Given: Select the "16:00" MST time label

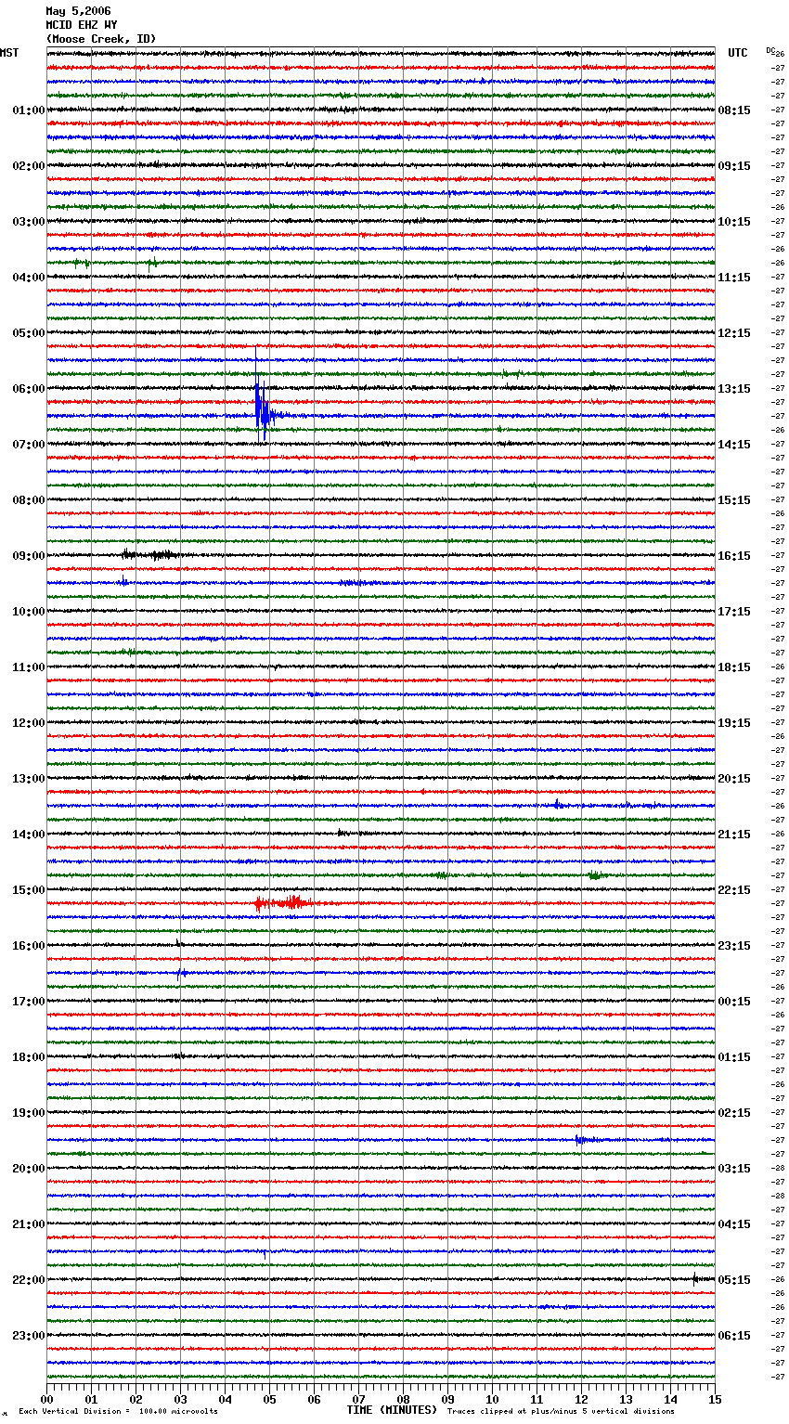Looking at the screenshot, I should tap(29, 946).
